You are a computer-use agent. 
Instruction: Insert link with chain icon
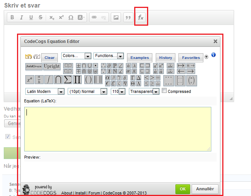pos(94,17)
